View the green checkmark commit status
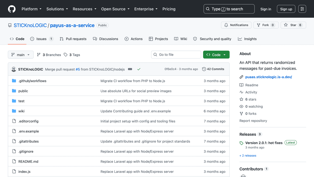 point(139,69)
